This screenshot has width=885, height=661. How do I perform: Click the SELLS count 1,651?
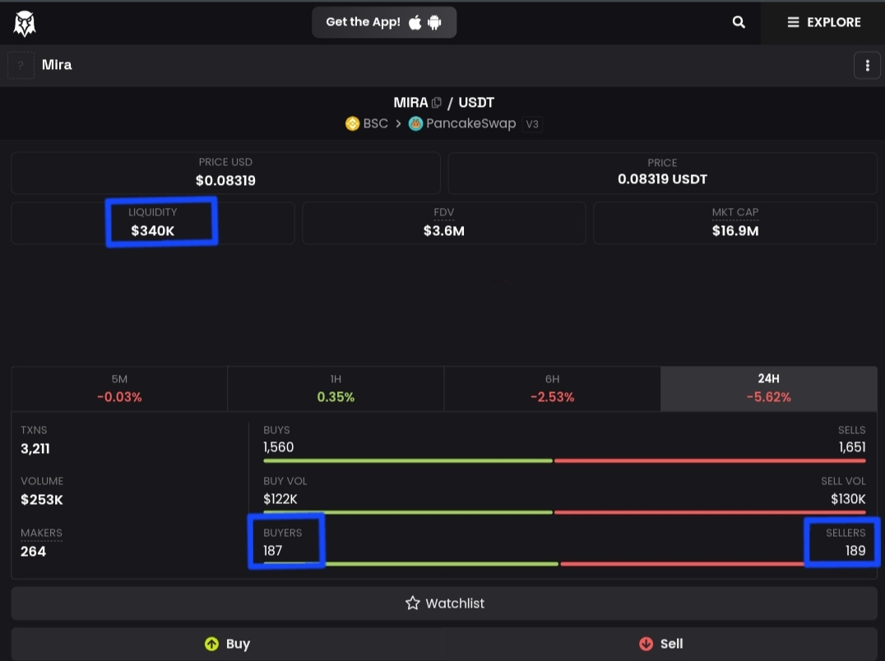(852, 447)
